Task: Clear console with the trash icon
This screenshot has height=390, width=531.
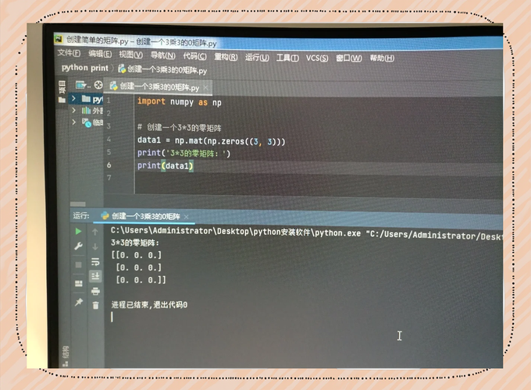Action: [x=95, y=306]
